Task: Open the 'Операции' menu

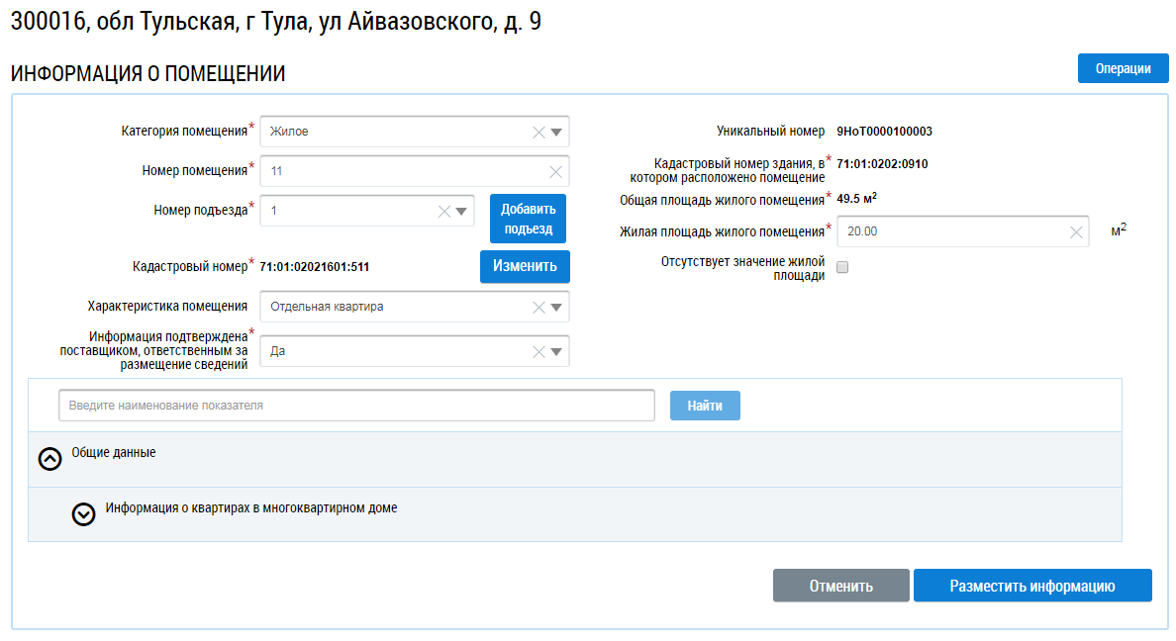Action: (1123, 69)
